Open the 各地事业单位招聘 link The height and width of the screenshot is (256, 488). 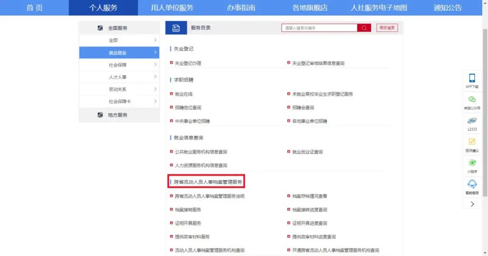(310, 121)
